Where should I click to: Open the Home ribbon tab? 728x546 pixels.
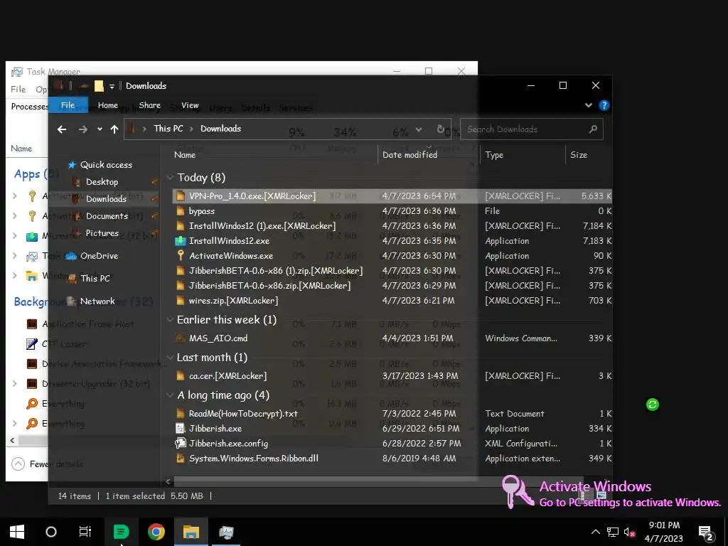(108, 105)
